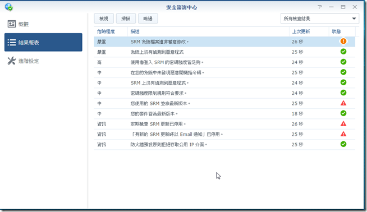The height and width of the screenshot is (212, 367).
Task: Click green check status for SRM 上沒有偵測到惡意程式 row
Action: [x=343, y=82]
